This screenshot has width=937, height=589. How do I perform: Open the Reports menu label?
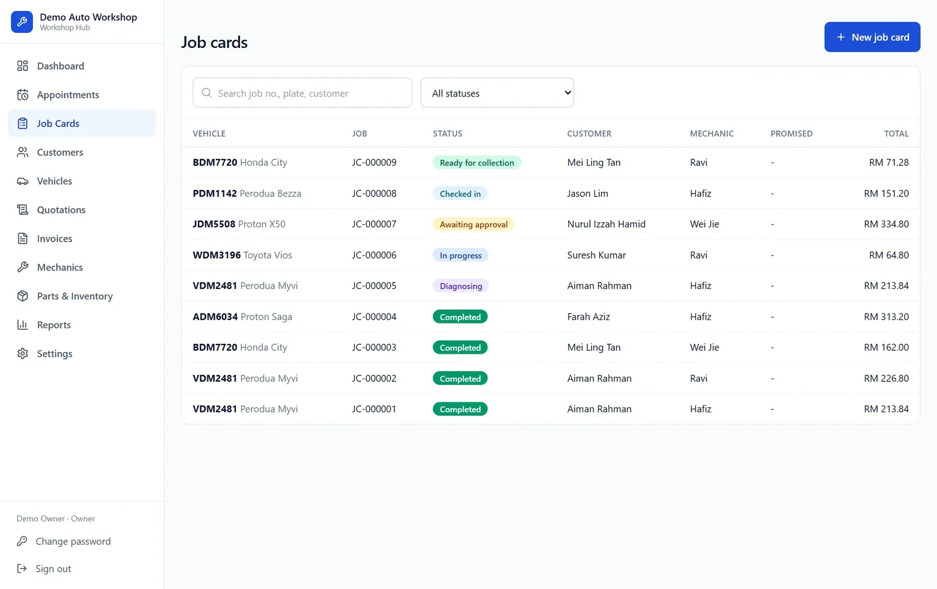(54, 325)
